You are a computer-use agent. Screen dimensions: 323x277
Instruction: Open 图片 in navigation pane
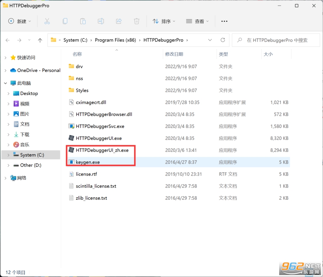click(x=25, y=114)
